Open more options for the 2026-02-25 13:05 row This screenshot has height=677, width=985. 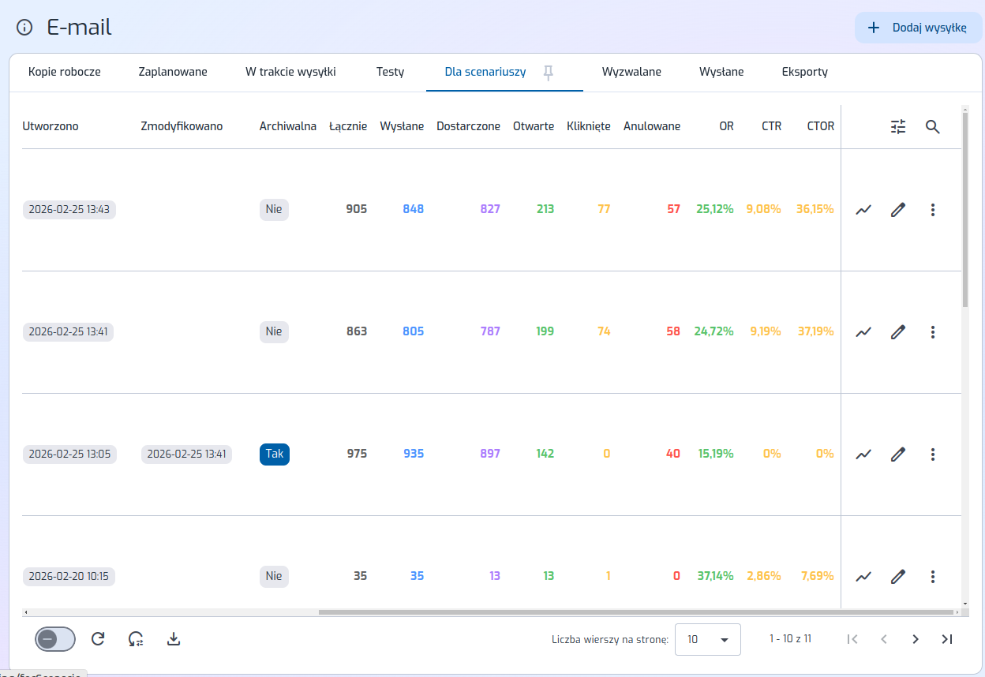click(932, 454)
